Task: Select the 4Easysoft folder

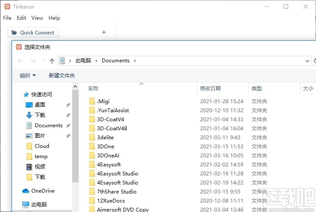Action: [x=109, y=165]
